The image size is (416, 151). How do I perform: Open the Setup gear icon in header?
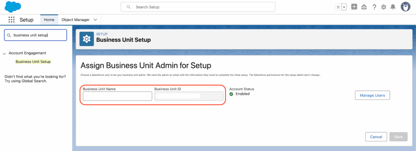[x=383, y=7]
